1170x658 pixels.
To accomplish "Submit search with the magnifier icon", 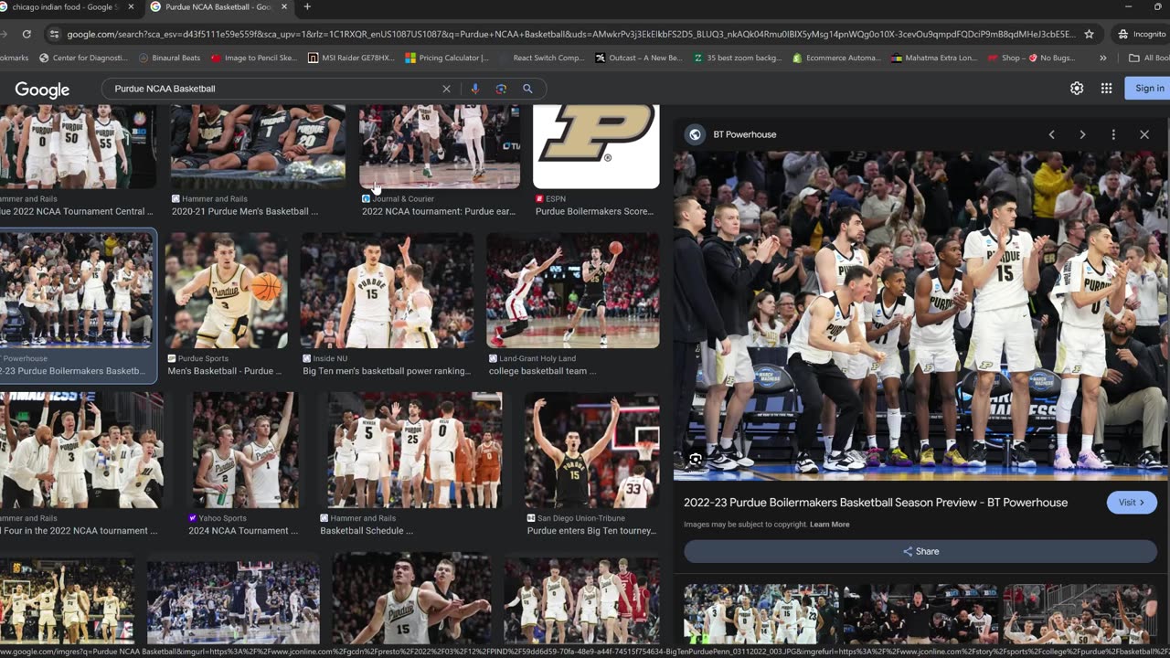I will point(527,89).
